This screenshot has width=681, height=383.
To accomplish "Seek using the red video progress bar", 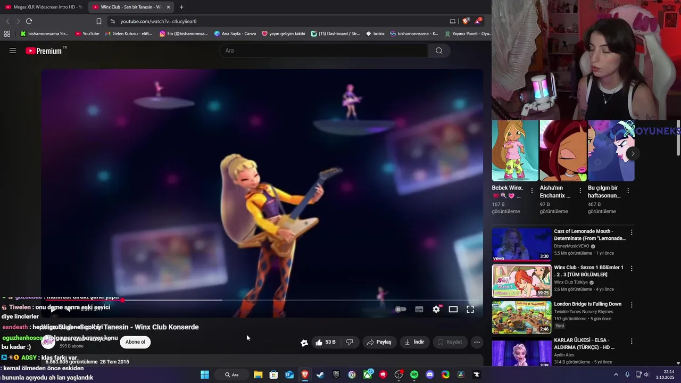I will pyautogui.click(x=262, y=300).
